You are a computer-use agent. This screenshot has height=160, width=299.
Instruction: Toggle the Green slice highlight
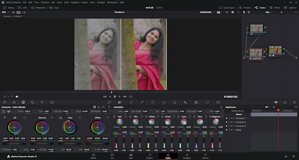point(162,117)
